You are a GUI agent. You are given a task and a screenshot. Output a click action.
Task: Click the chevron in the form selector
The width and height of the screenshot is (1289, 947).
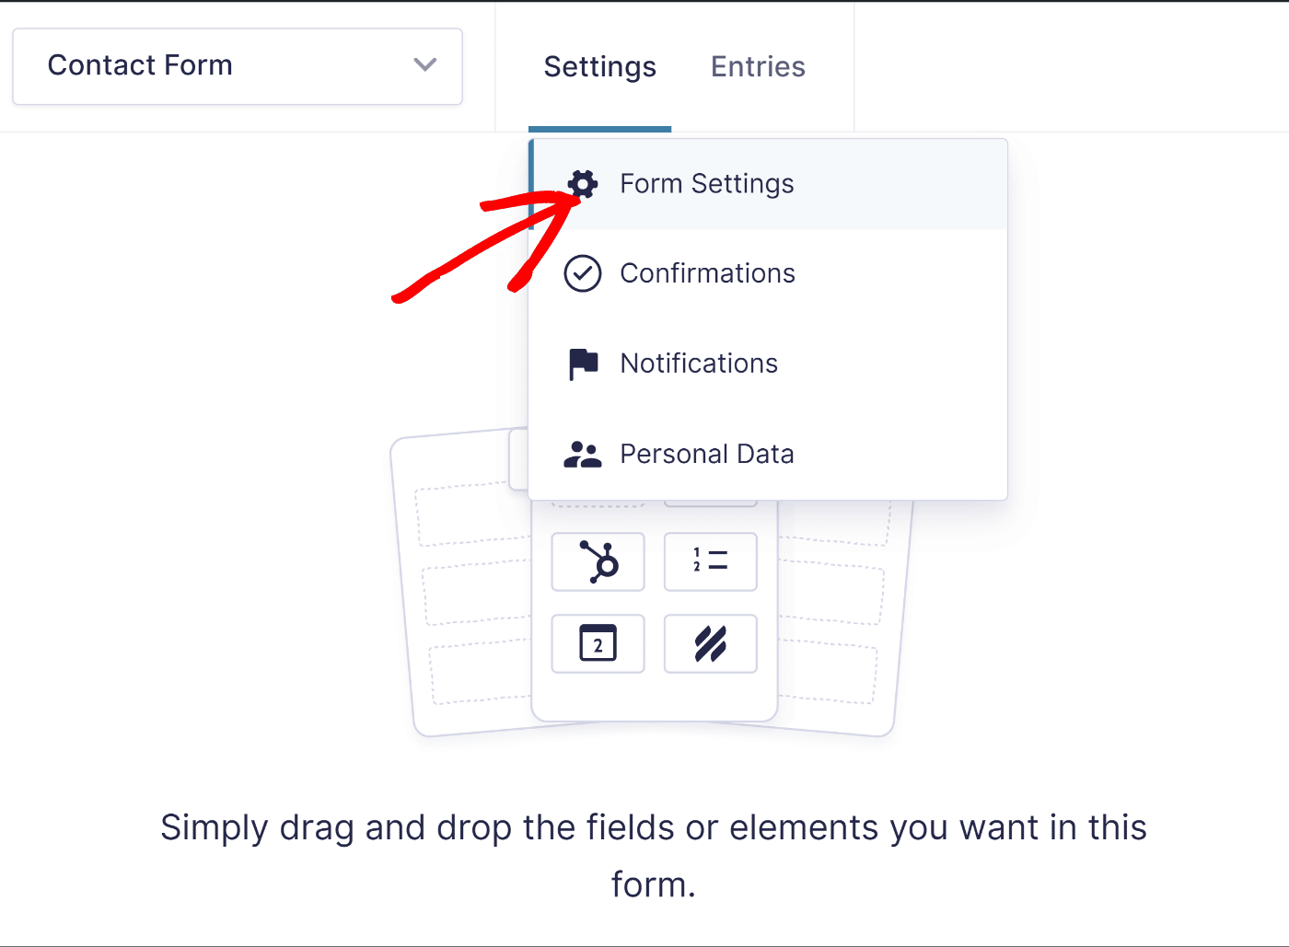coord(424,65)
